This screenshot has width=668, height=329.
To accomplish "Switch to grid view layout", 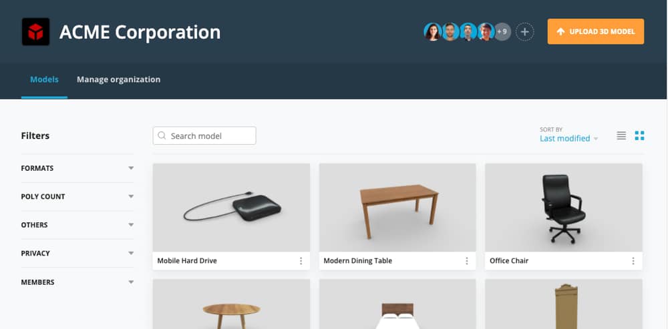I will [639, 135].
